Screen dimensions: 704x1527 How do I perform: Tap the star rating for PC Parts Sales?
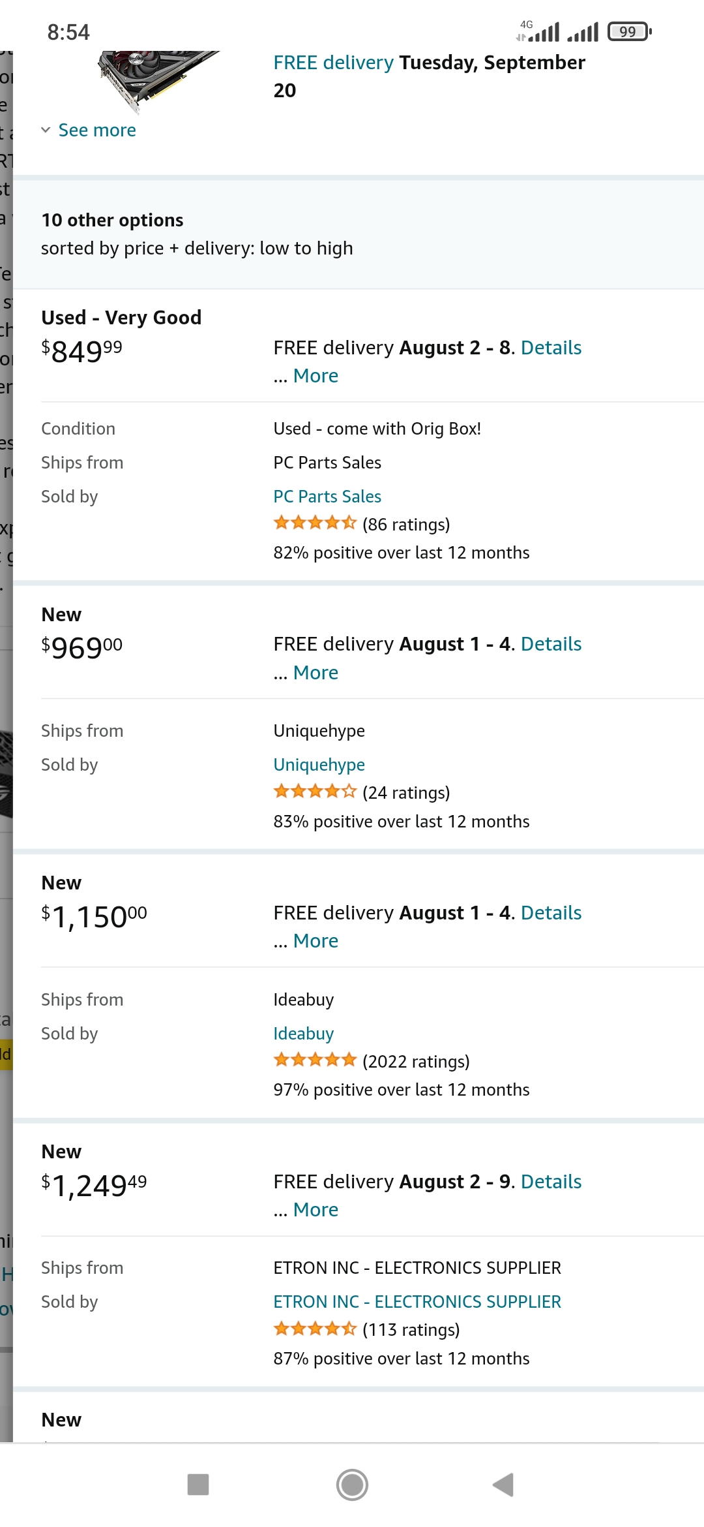(x=315, y=523)
